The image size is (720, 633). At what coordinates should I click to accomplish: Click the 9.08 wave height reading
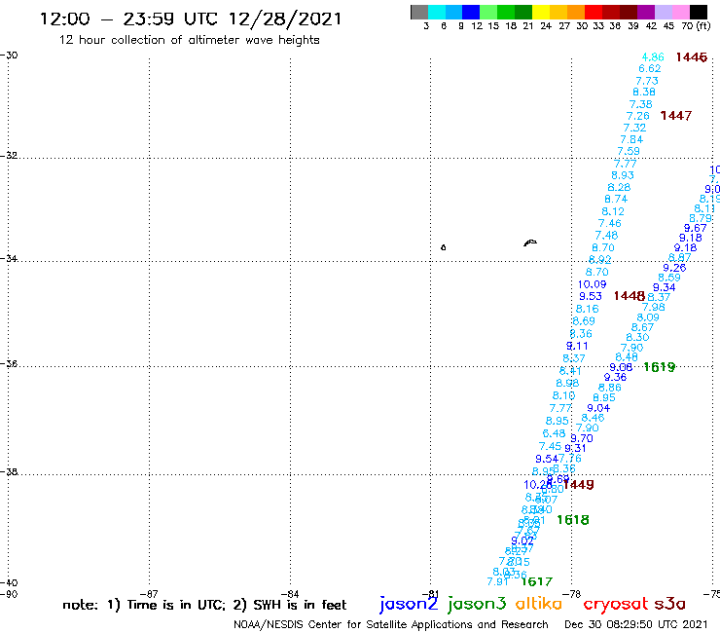click(x=621, y=367)
